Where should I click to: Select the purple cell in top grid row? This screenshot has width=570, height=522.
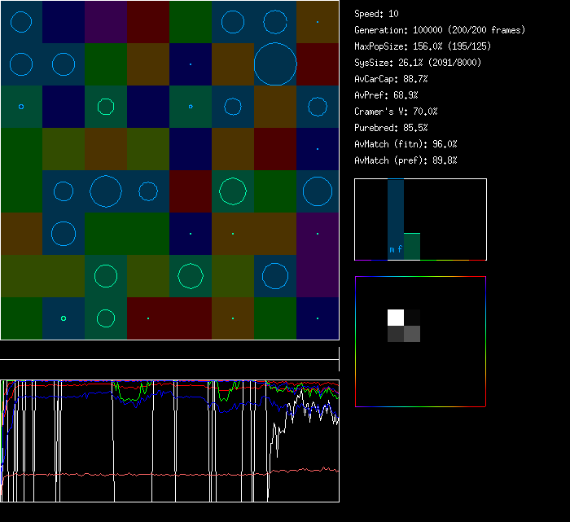106,21
